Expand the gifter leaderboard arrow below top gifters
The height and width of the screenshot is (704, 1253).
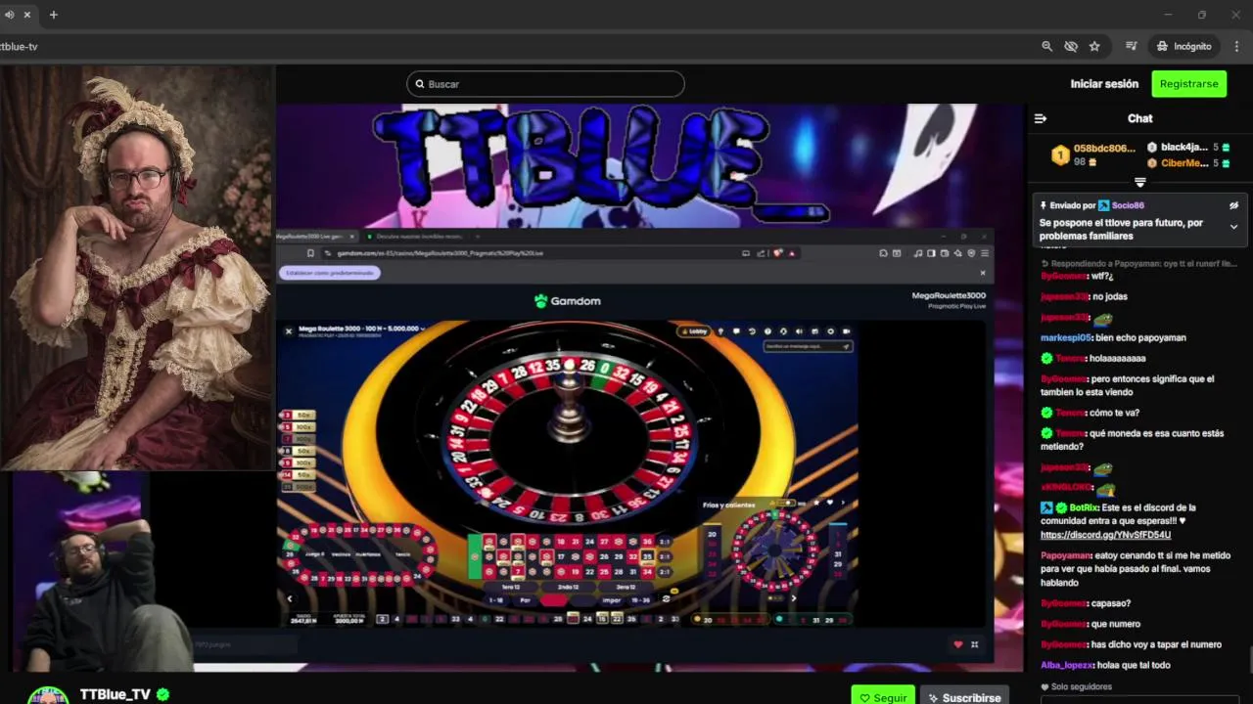click(1139, 183)
